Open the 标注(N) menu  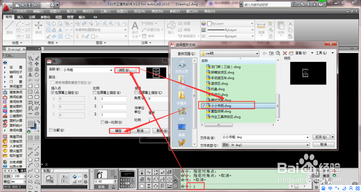pyautogui.click(x=139, y=11)
